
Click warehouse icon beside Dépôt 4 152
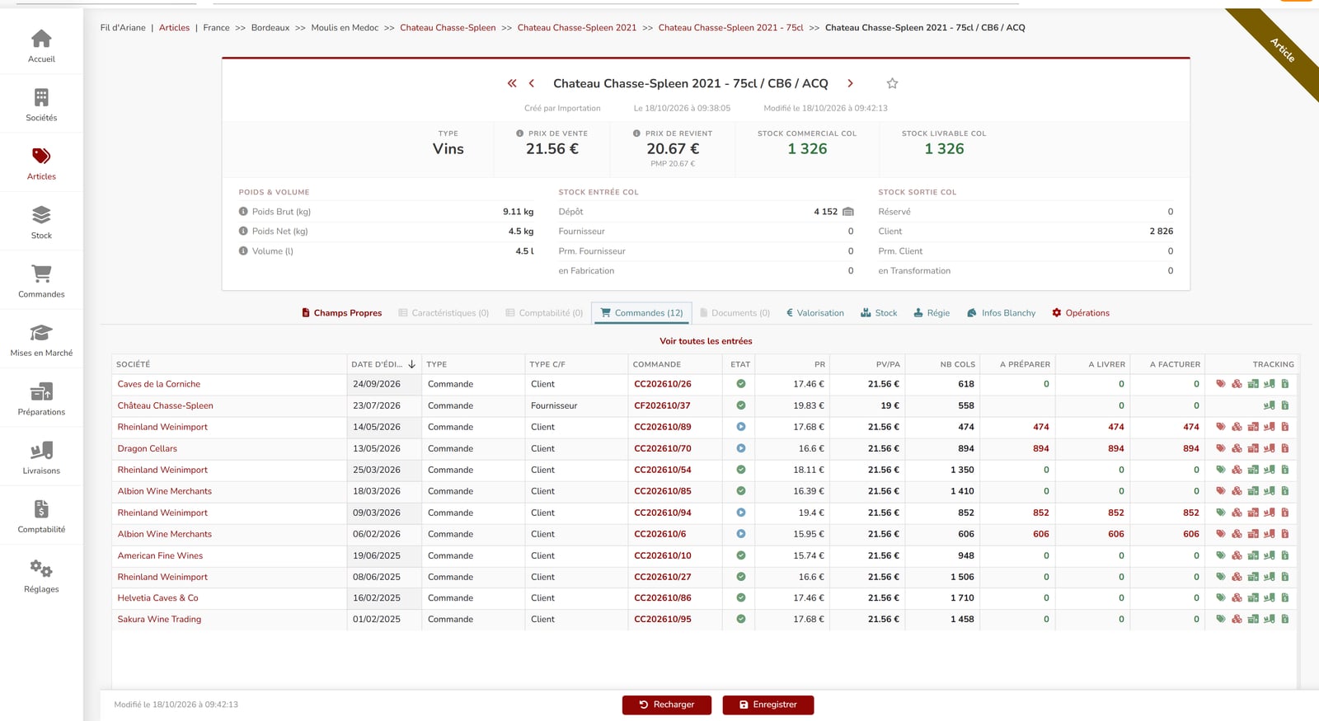848,212
